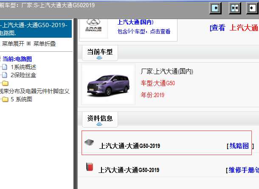Click the small icon before 菜单折叠
The image size is (259, 189).
(28, 44)
